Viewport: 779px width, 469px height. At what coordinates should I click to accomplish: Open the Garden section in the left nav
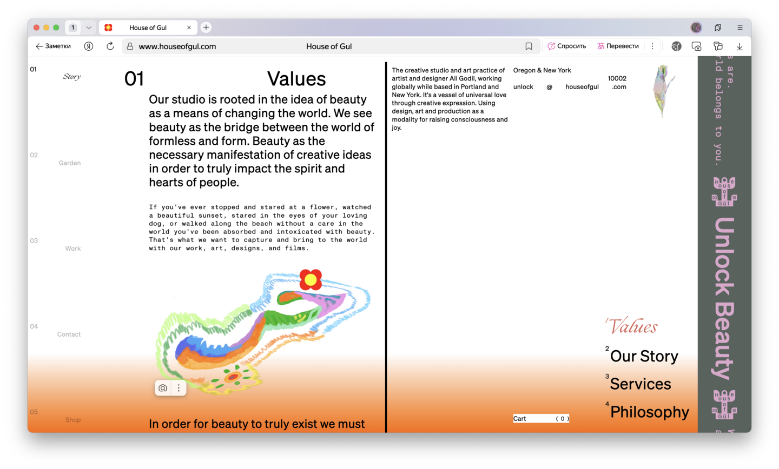click(70, 163)
